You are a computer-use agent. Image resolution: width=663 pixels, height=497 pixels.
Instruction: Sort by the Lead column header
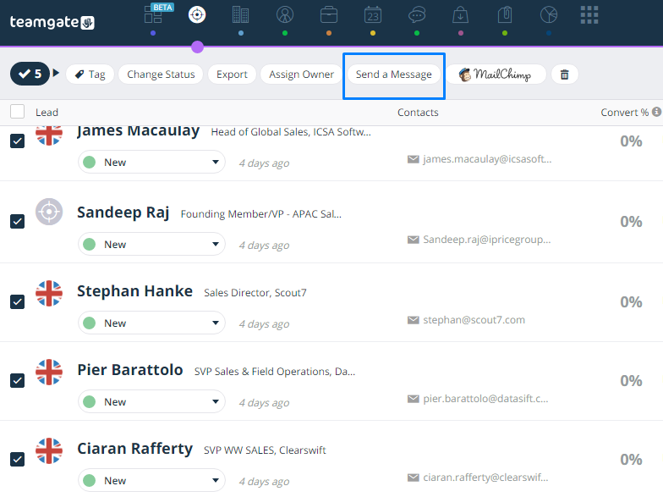(x=47, y=112)
